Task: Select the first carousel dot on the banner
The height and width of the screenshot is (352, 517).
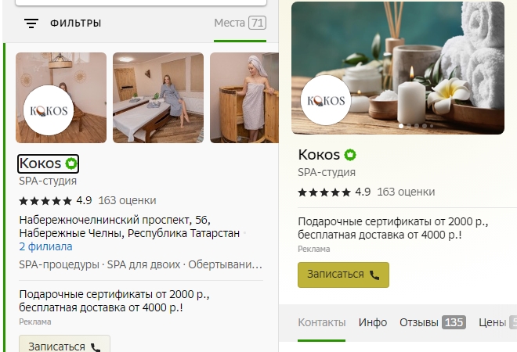Action: (401, 126)
